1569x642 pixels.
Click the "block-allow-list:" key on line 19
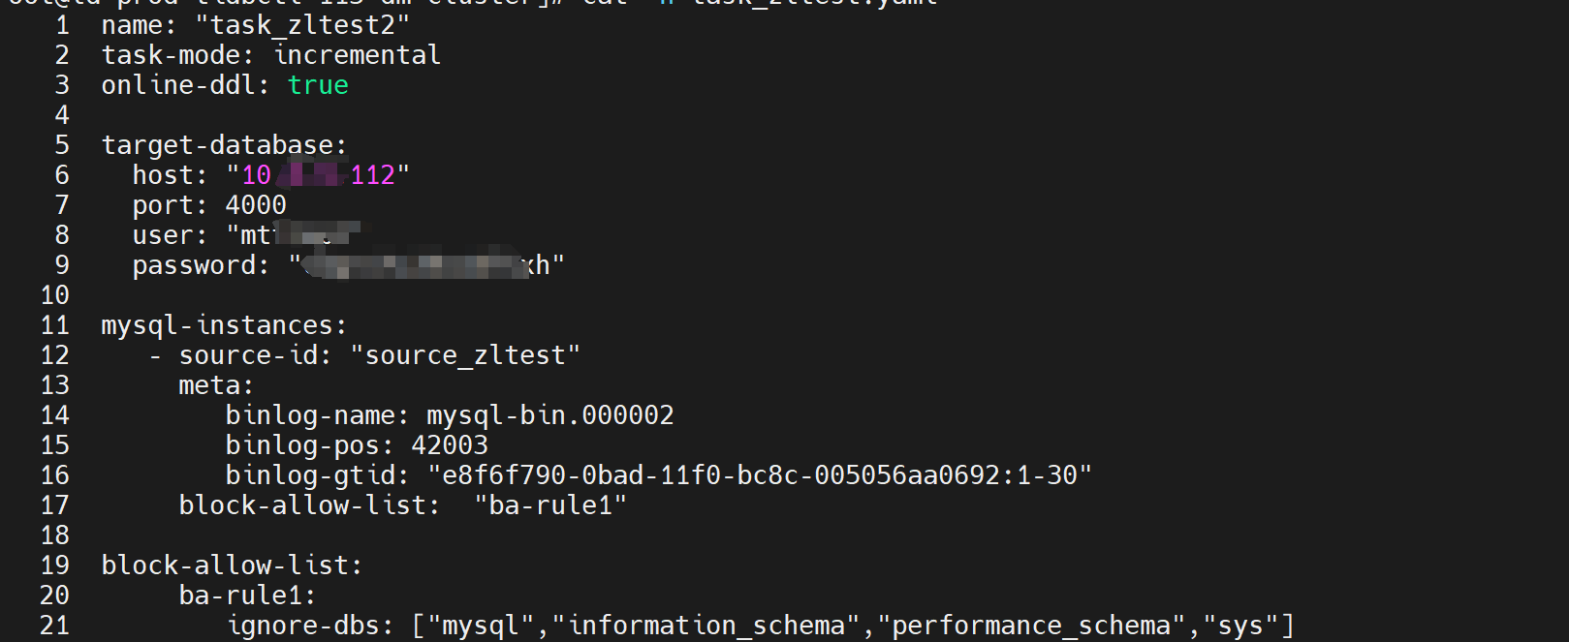pyautogui.click(x=232, y=566)
